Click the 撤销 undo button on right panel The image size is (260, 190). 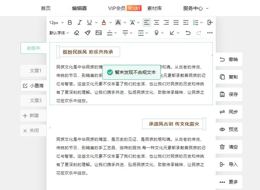(229, 59)
